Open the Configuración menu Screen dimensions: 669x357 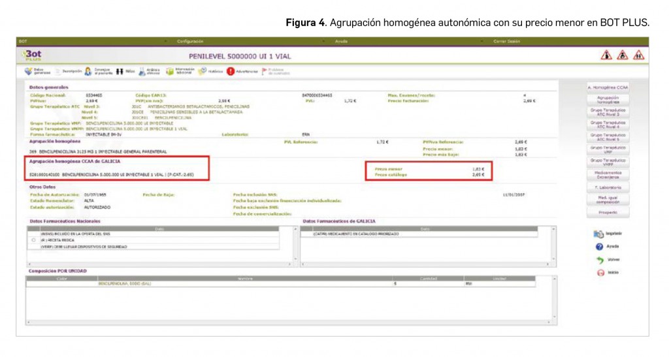[190, 41]
